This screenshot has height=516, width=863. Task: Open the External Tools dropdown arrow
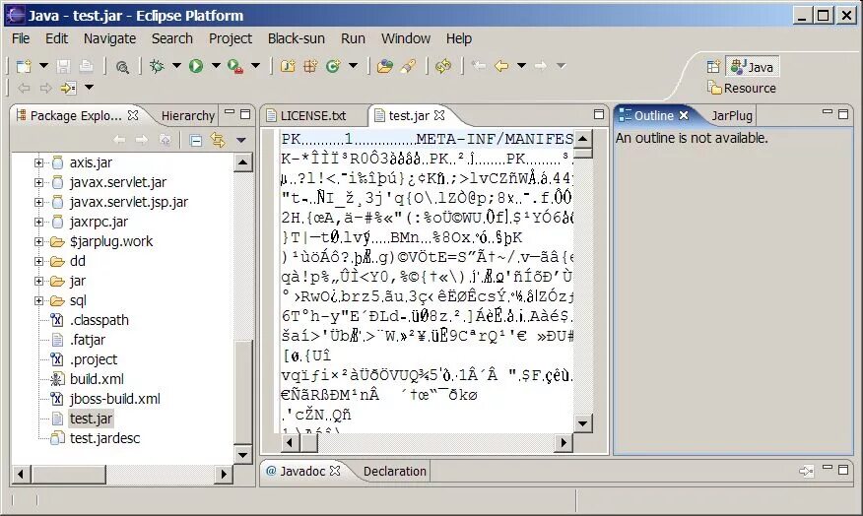[x=255, y=66]
